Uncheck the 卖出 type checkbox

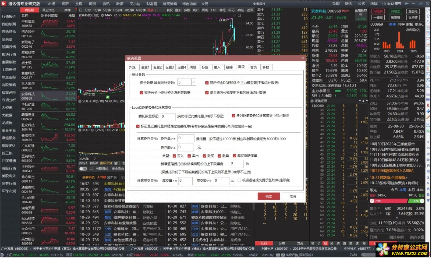pos(189,156)
